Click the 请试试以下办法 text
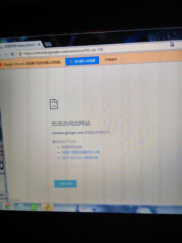Image resolution: width=182 pixels, height=243 pixels. point(66,141)
